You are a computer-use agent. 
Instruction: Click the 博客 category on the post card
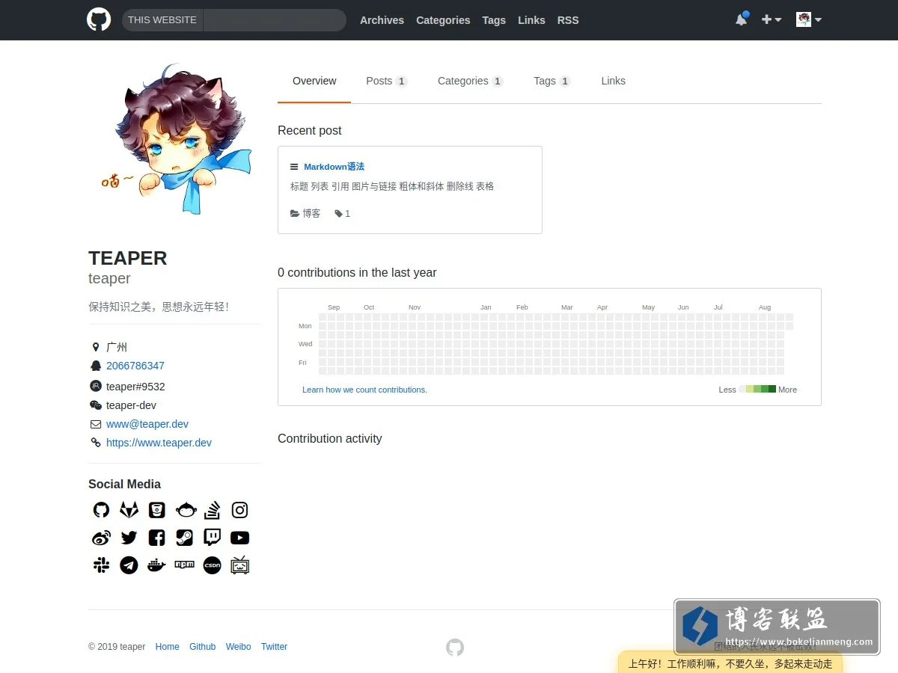tap(305, 214)
